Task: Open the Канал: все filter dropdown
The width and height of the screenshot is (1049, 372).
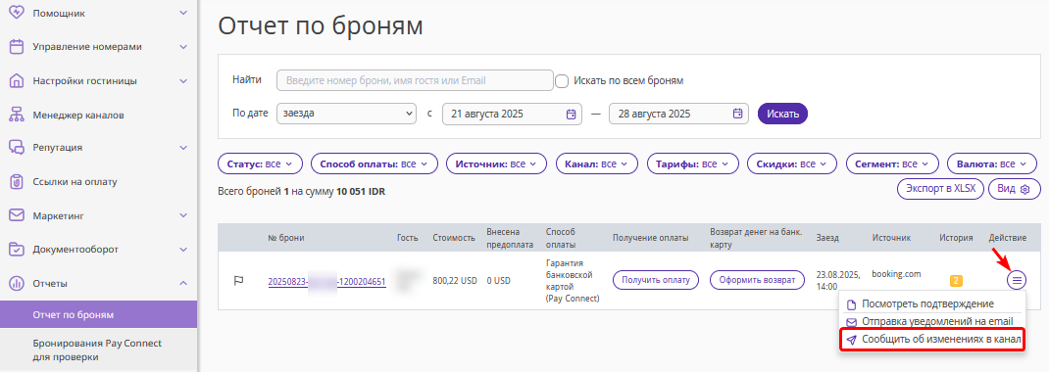Action: (597, 163)
